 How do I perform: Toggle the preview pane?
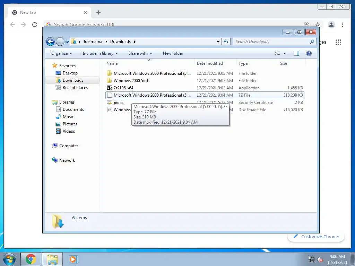(x=296, y=53)
